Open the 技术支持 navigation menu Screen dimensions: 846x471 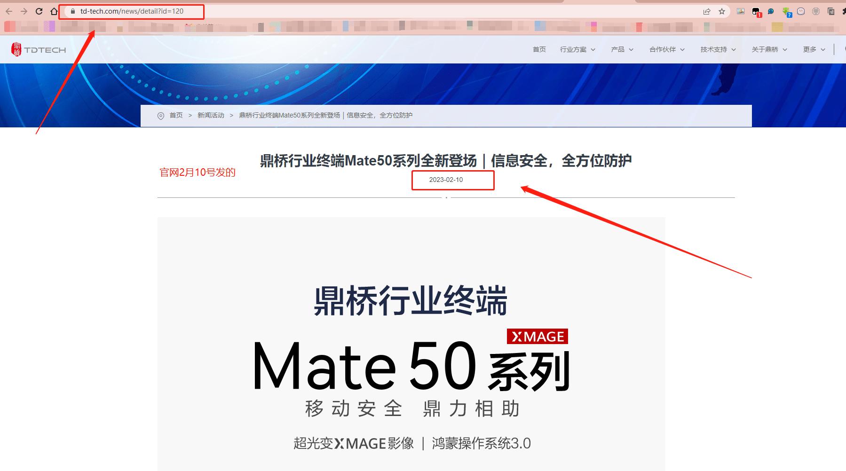click(x=713, y=49)
